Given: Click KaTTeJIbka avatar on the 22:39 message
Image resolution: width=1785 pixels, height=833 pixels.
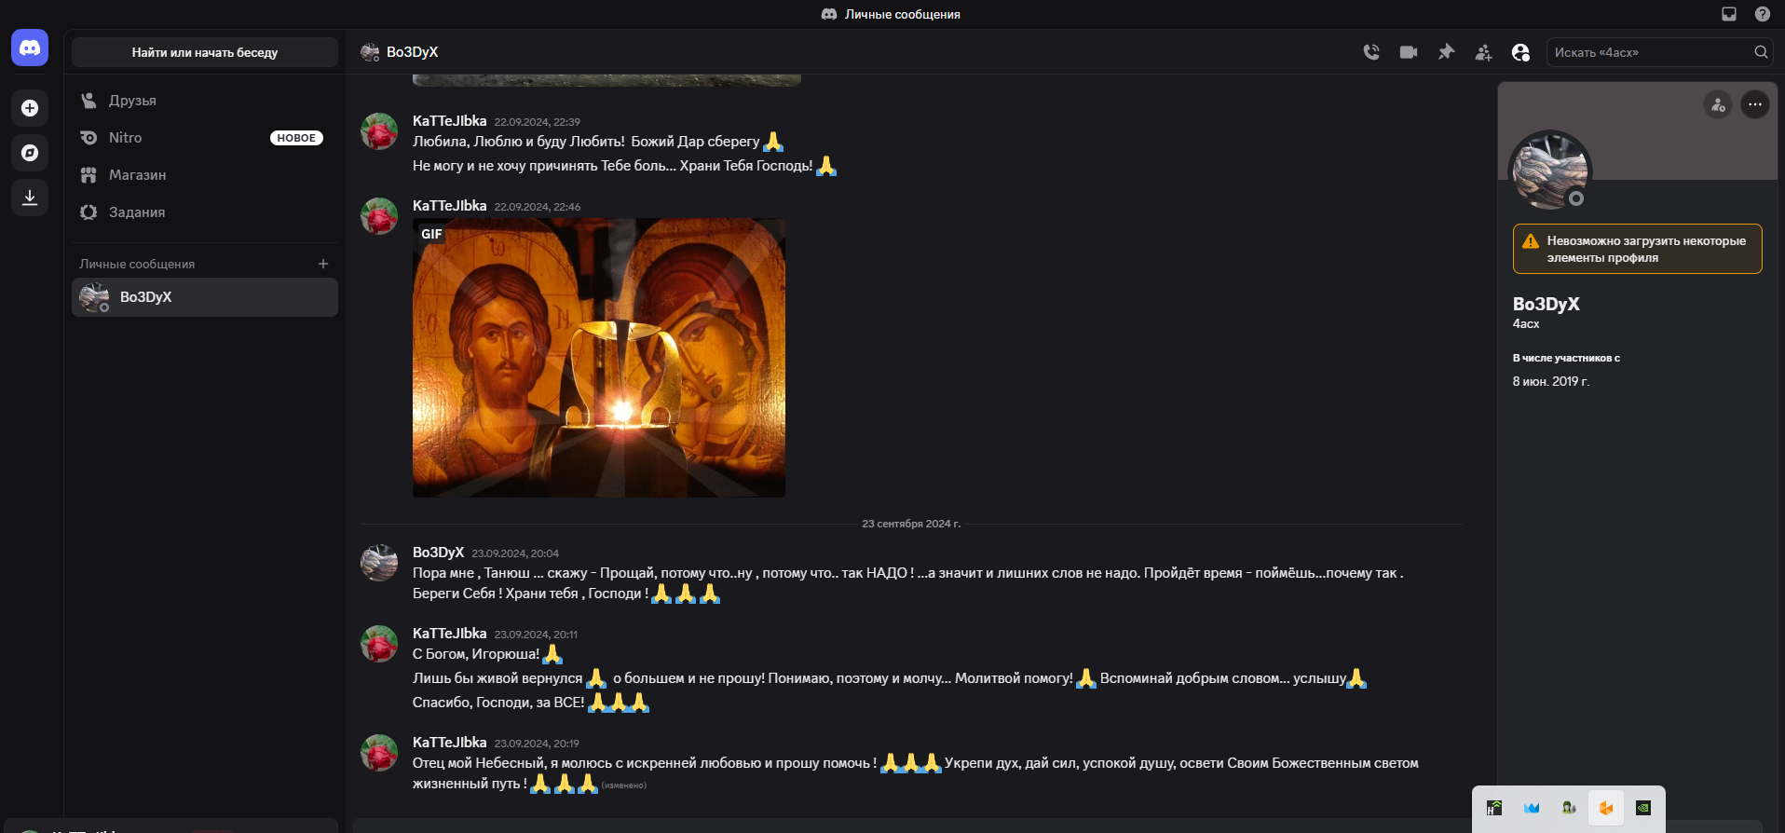Looking at the screenshot, I should [x=379, y=131].
